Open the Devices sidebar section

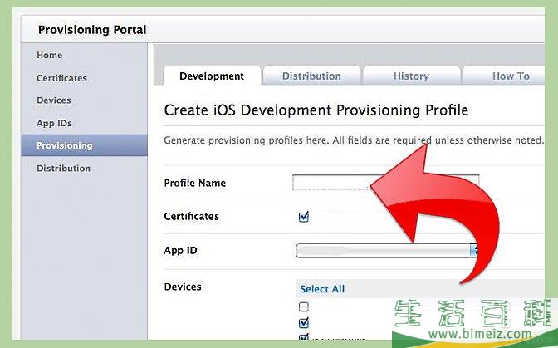tap(54, 100)
